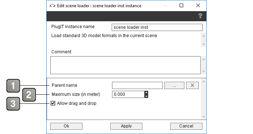253x134 pixels.
Task: Open help with the question mark icon
Action: [200, 16]
